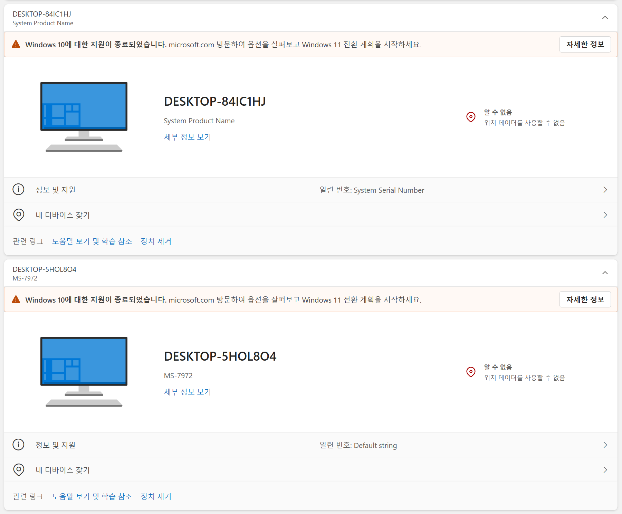Collapse the DESKTOP-5HOL8O4 device card
This screenshot has height=514, width=622.
605,273
